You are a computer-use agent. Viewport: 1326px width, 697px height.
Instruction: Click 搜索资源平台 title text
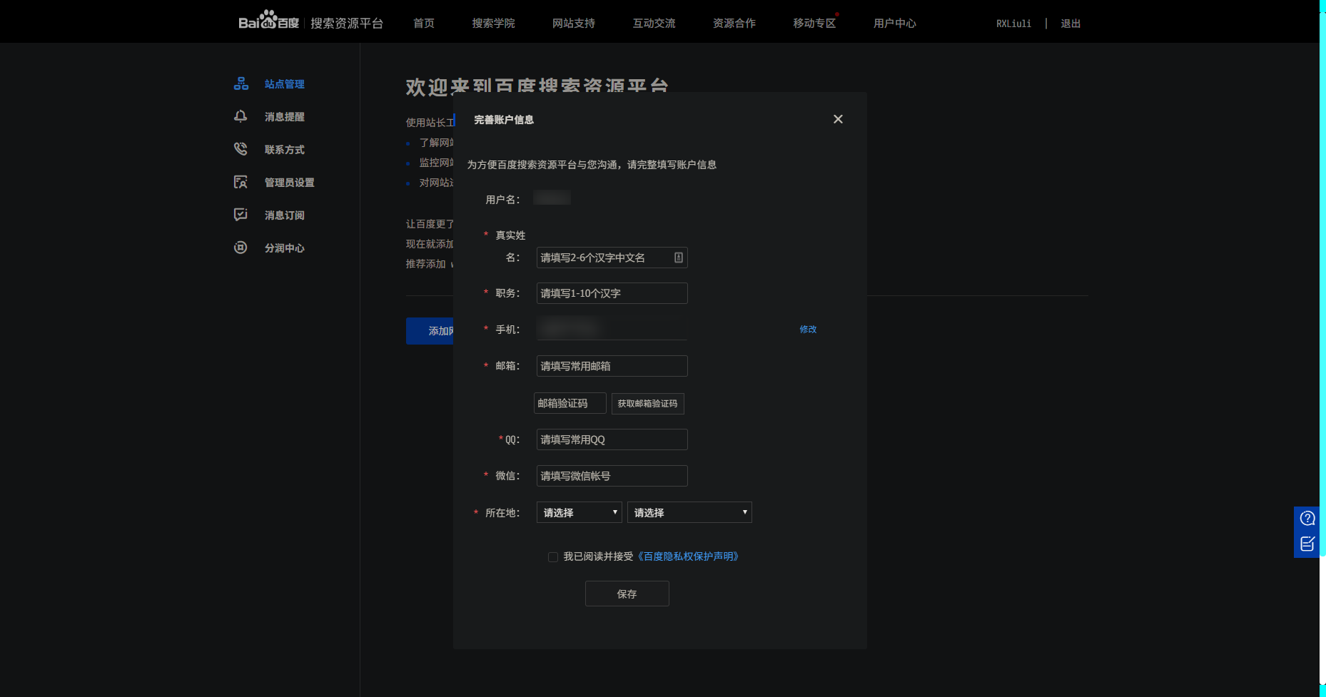click(347, 24)
